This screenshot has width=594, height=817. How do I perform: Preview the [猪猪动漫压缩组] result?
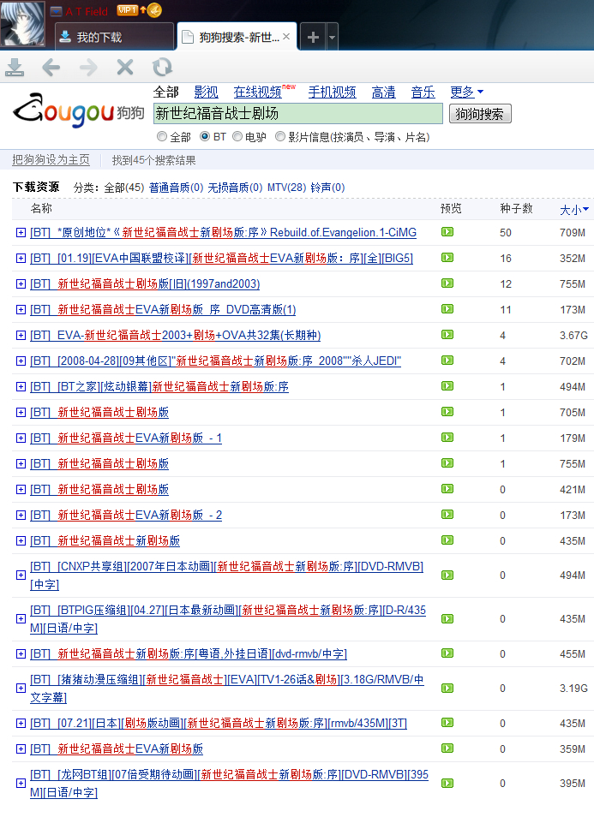(x=447, y=688)
